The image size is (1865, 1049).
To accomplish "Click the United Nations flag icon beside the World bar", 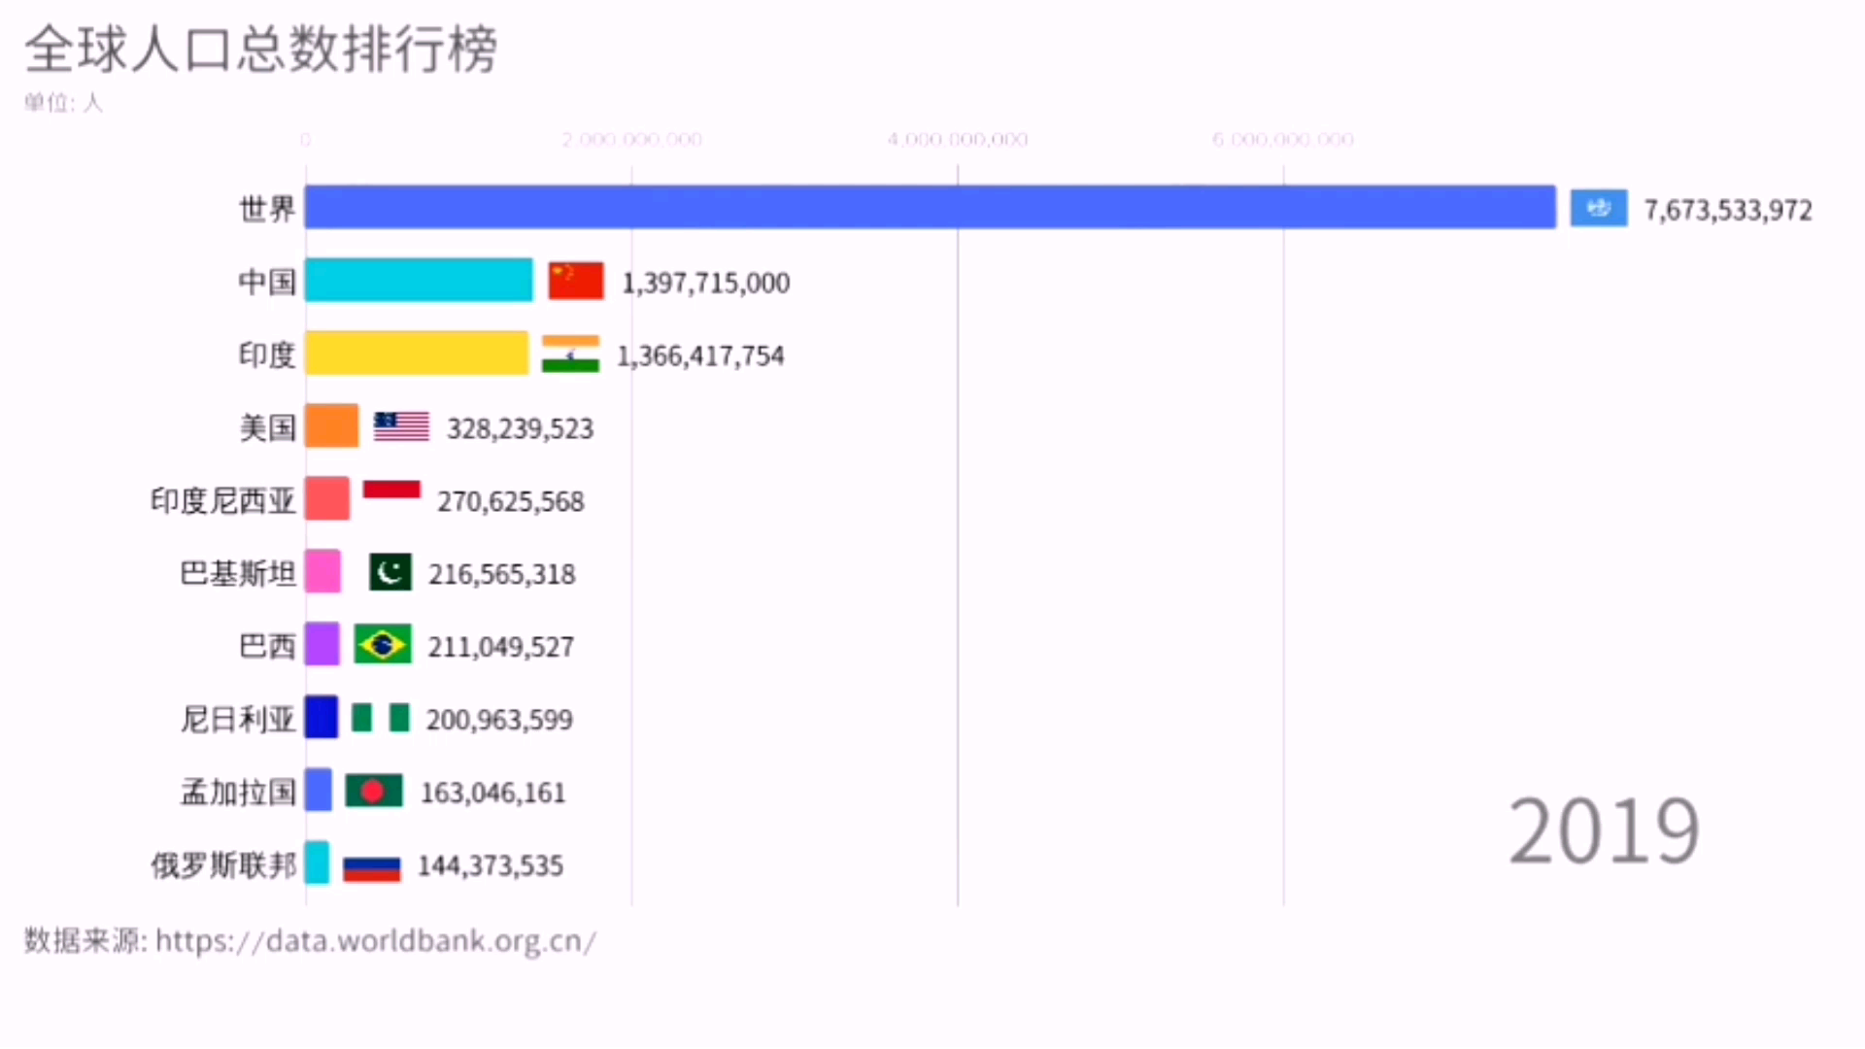I will click(1599, 208).
